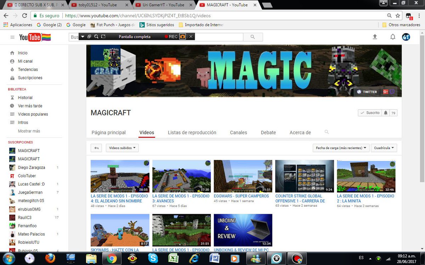425x265 pixels.
Task: Open the Cuadrícula view dropdown
Action: coord(384,148)
